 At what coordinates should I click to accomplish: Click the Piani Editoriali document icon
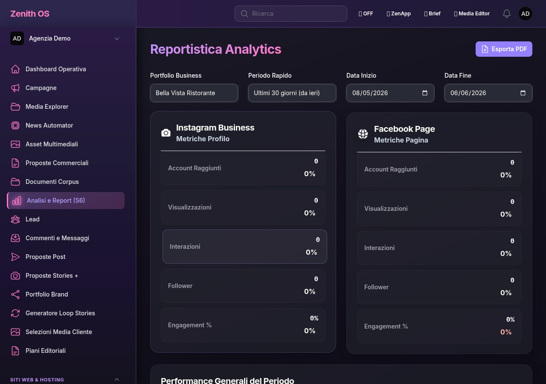click(x=15, y=351)
